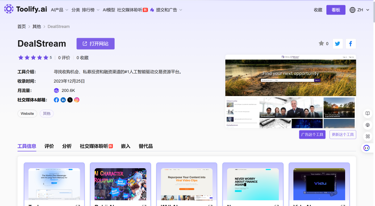375x206 pixels.
Task: Click the Toolify.ai logo
Action: 26,9
